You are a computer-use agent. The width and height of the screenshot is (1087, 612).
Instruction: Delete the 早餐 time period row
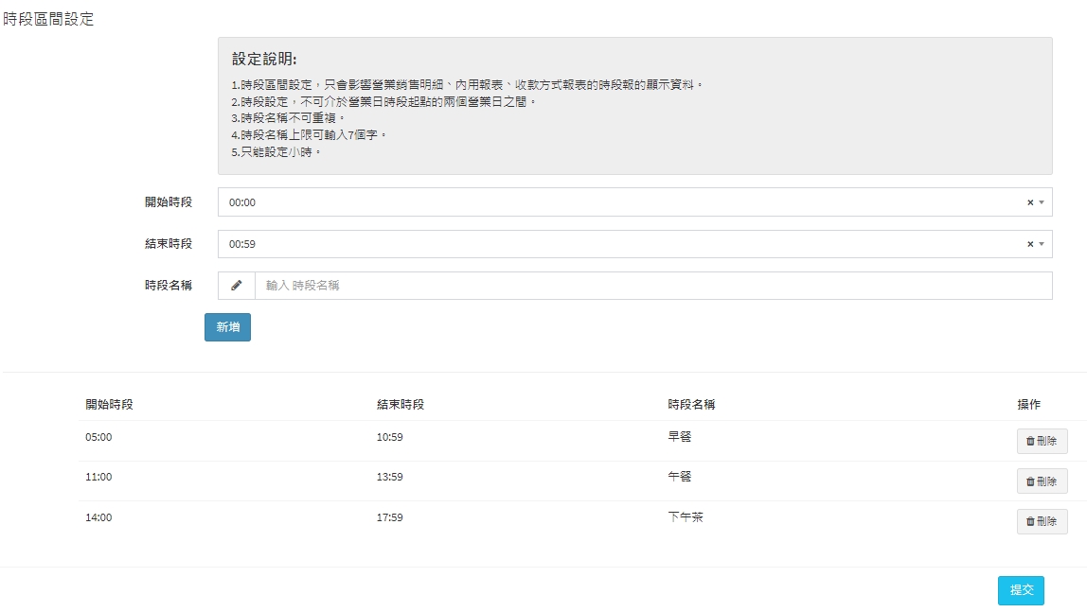pyautogui.click(x=1042, y=441)
